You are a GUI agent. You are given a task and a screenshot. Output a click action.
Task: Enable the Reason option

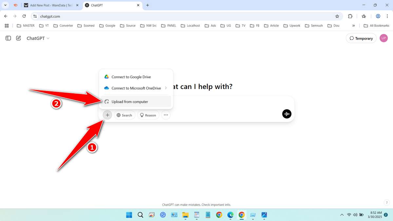tap(148, 115)
